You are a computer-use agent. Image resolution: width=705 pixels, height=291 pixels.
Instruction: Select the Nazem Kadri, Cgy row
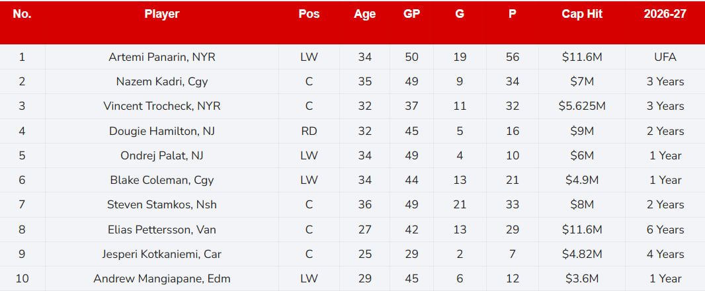(x=162, y=81)
